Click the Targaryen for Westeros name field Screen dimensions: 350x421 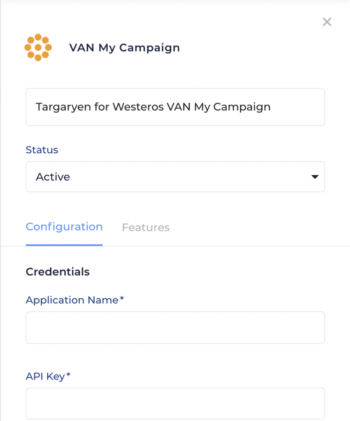pos(175,107)
